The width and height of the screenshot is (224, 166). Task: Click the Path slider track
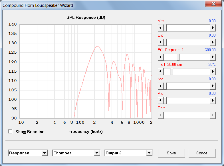pyautogui.click(x=187, y=115)
